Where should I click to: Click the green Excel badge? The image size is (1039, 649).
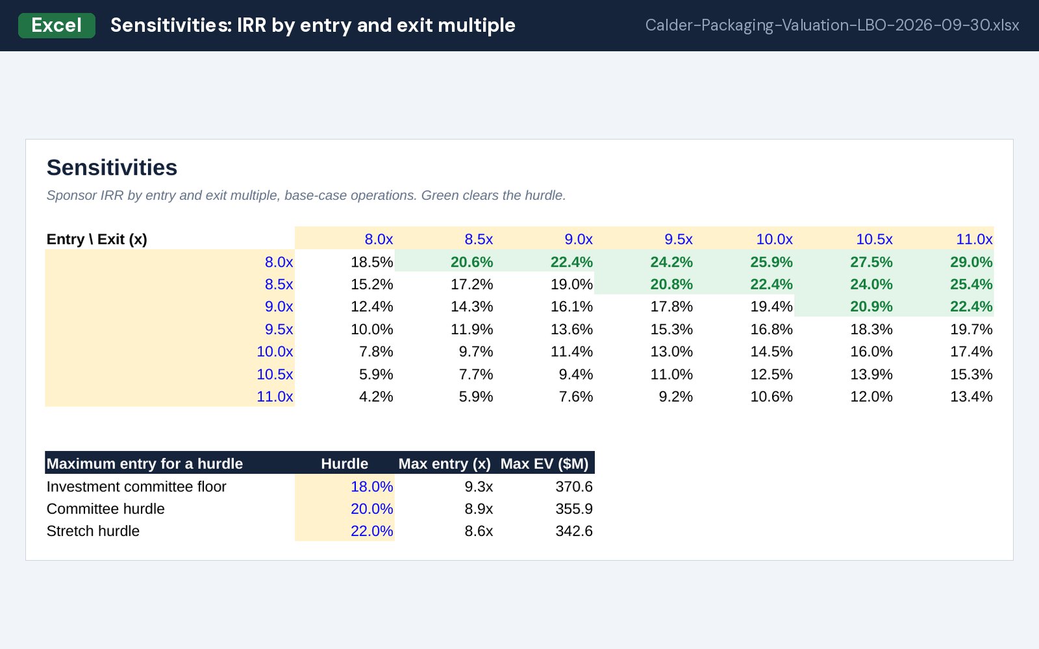pyautogui.click(x=56, y=25)
